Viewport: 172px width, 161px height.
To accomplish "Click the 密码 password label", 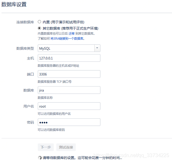I will coord(30,122).
